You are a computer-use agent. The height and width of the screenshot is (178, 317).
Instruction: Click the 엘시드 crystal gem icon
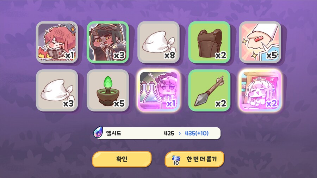point(98,132)
